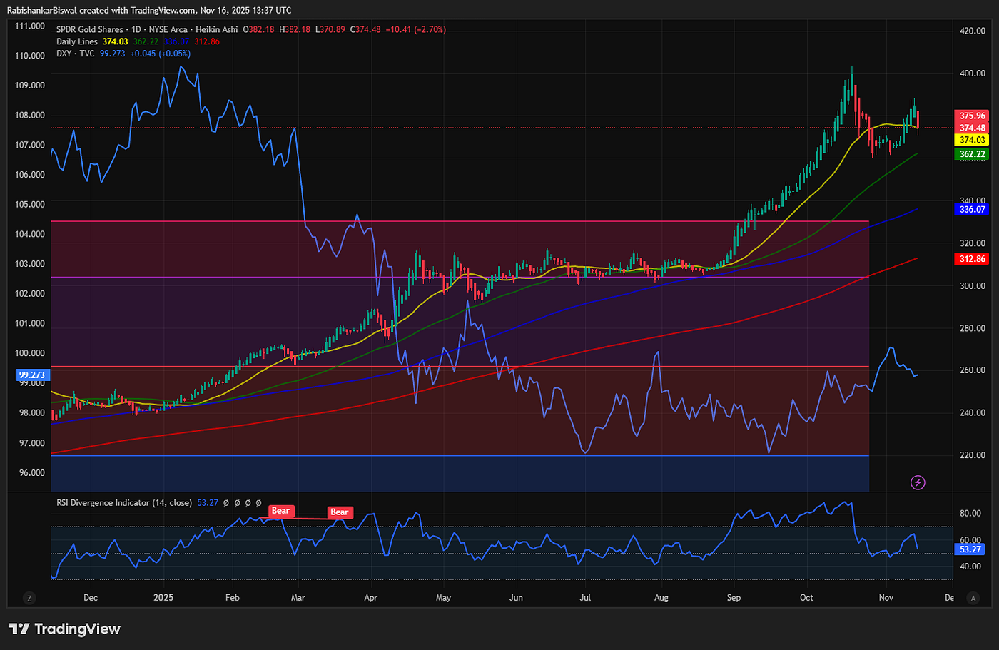The image size is (999, 650).
Task: Select the SPDR Gold Shares legend title
Action: tap(89, 30)
